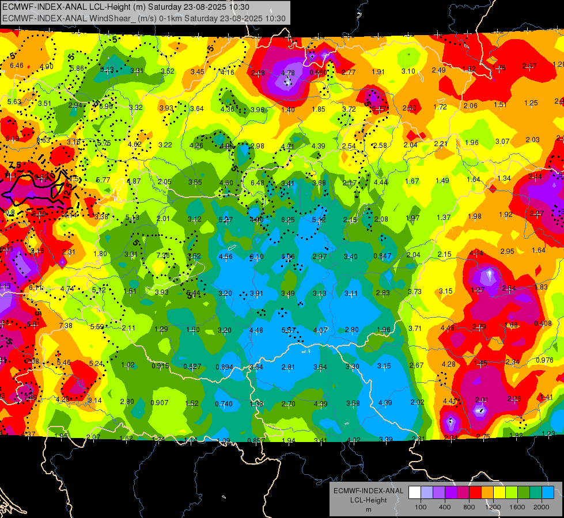
Task: Click the legend scale label 1200
Action: [x=493, y=507]
